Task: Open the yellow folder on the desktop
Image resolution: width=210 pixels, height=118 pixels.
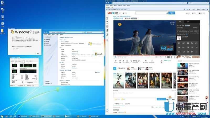Action: 3,31
